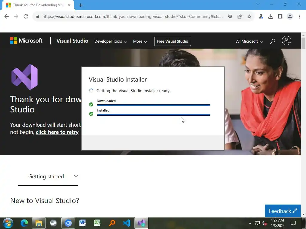
Task: Click the 'click here to retry' link
Action: coord(57,132)
